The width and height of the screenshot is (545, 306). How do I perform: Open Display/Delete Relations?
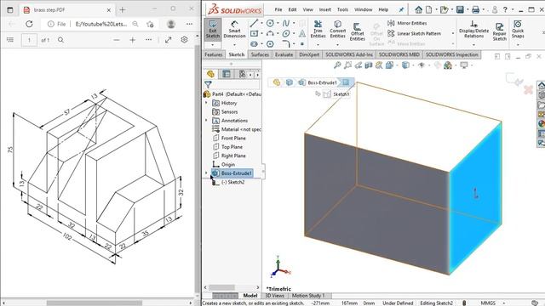click(473, 29)
